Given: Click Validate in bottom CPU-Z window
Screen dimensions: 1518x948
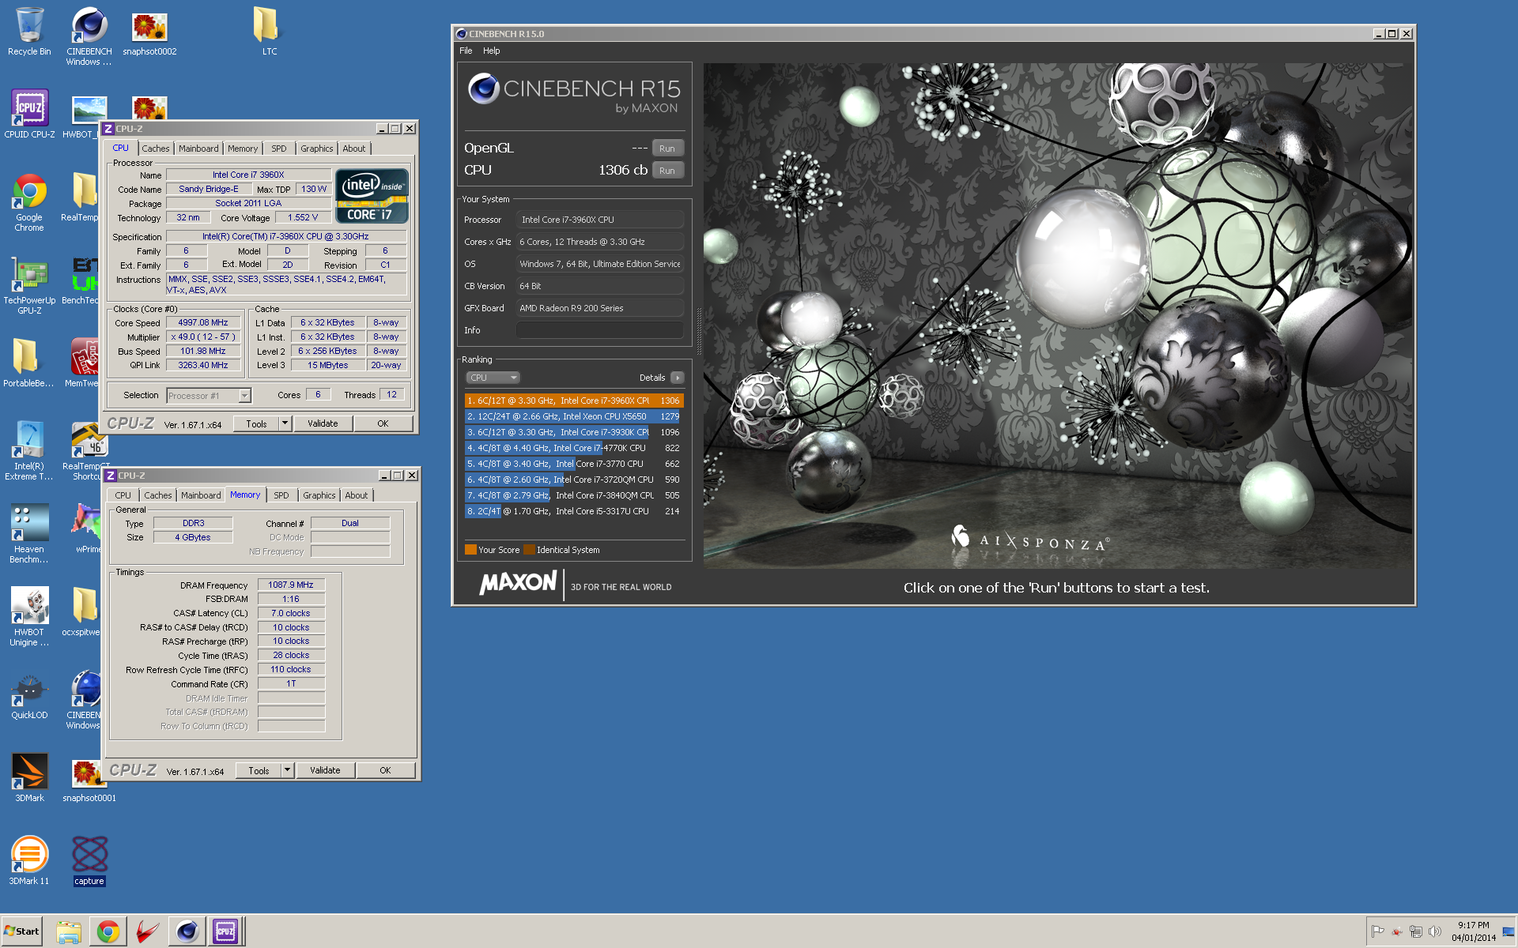Looking at the screenshot, I should click(x=325, y=771).
